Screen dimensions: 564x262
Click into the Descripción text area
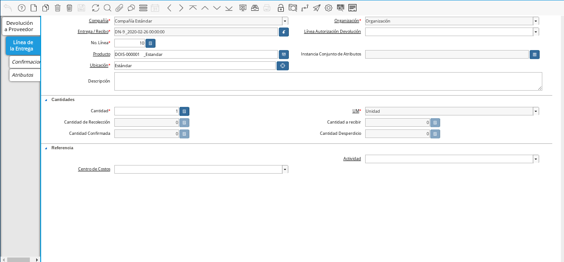(328, 81)
